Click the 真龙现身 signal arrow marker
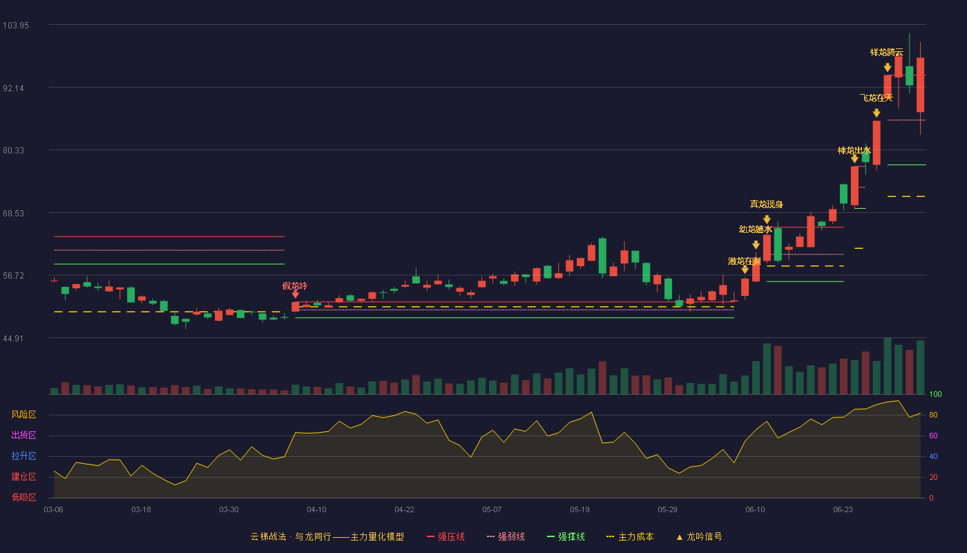 (x=767, y=219)
